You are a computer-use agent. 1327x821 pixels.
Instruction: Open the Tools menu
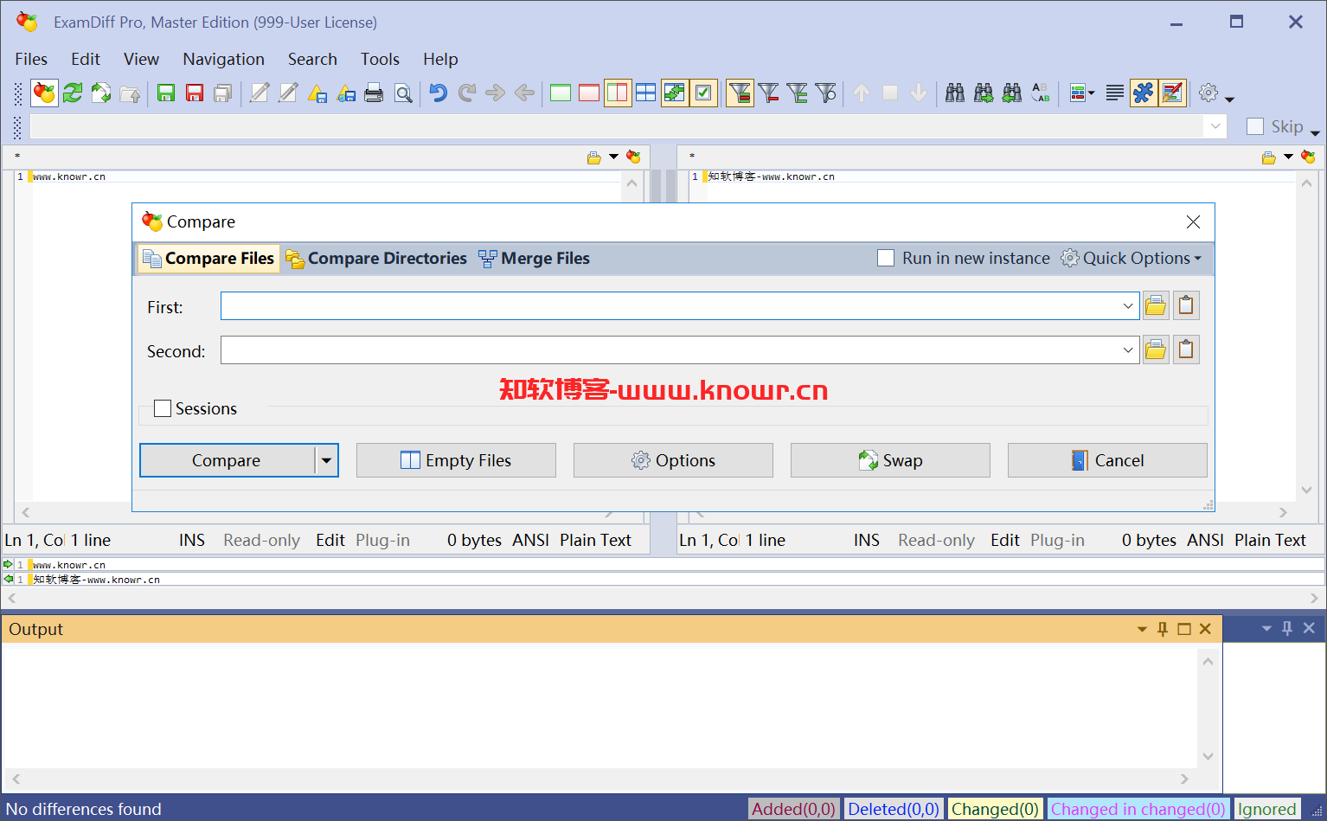coord(380,59)
